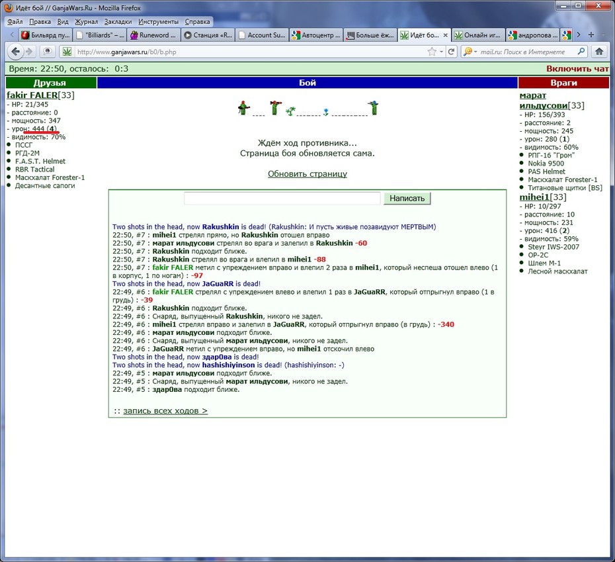Open the Справка menu

197,22
